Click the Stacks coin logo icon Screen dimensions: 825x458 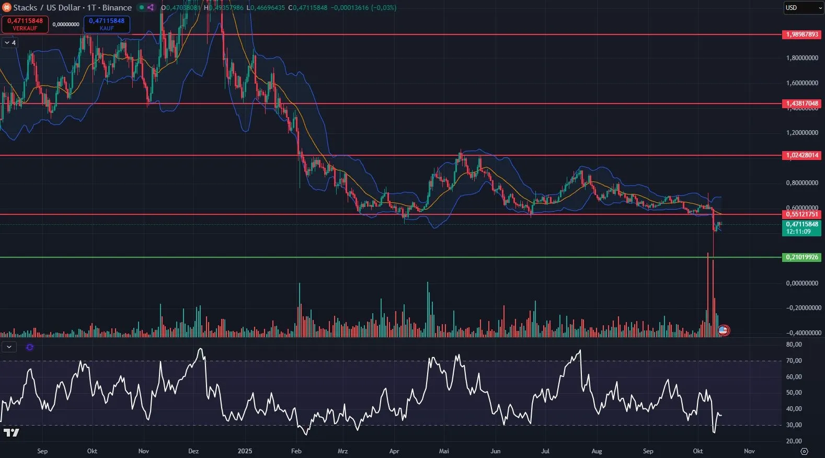(x=7, y=7)
